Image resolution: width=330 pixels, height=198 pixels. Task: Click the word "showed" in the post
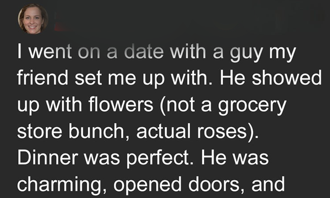click(x=287, y=78)
